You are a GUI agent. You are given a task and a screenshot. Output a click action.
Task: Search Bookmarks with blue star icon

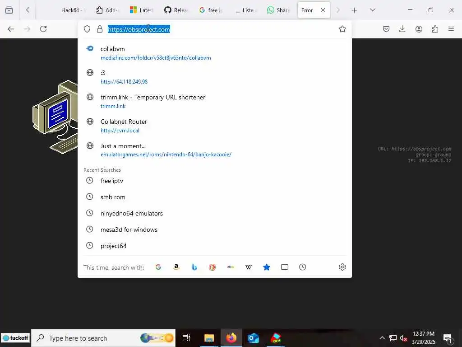[x=266, y=267]
